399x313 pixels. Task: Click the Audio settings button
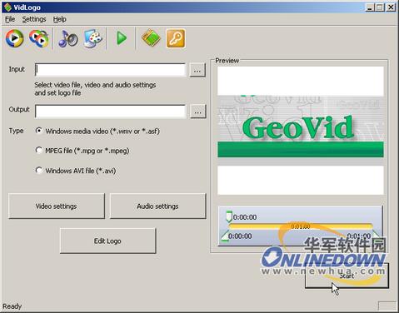pos(158,206)
